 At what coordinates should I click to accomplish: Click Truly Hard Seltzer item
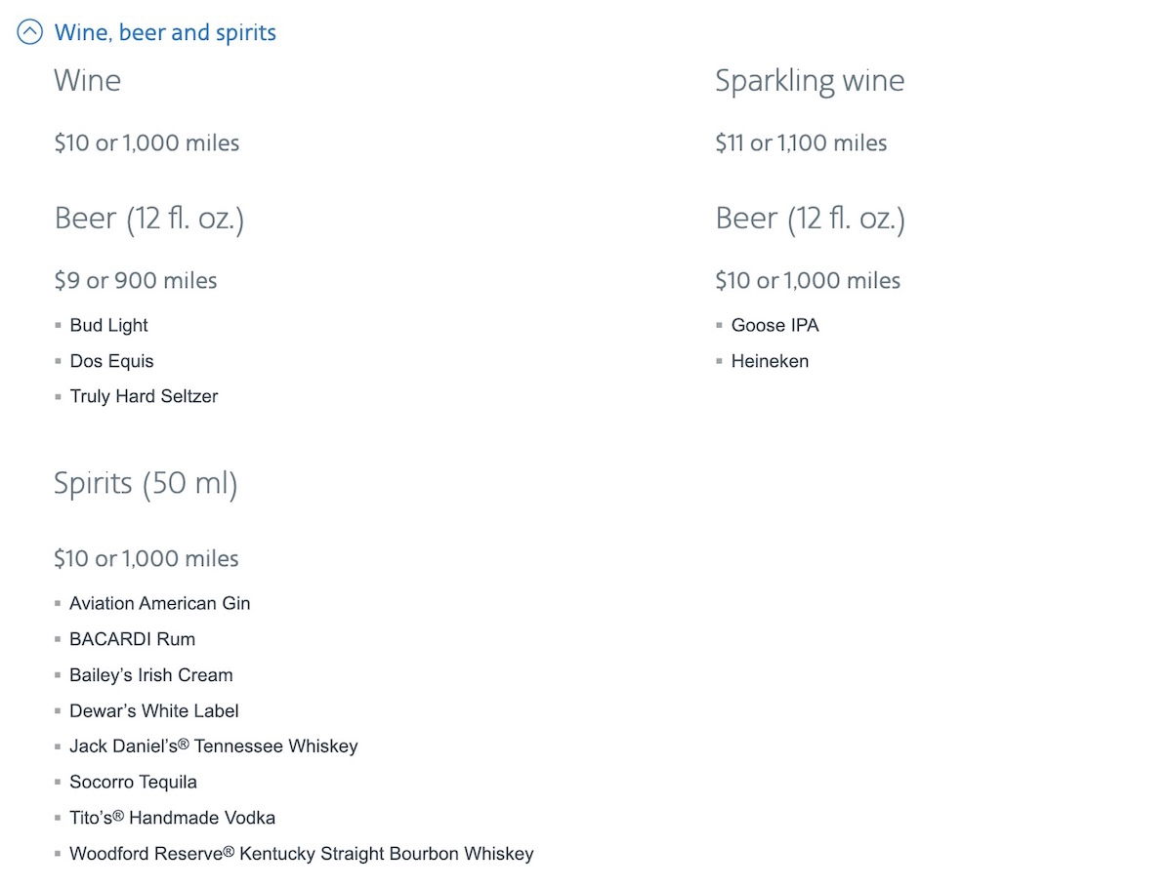point(145,396)
